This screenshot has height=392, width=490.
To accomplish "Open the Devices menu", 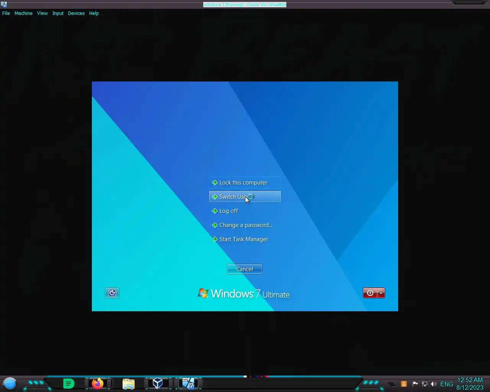I will click(x=76, y=13).
